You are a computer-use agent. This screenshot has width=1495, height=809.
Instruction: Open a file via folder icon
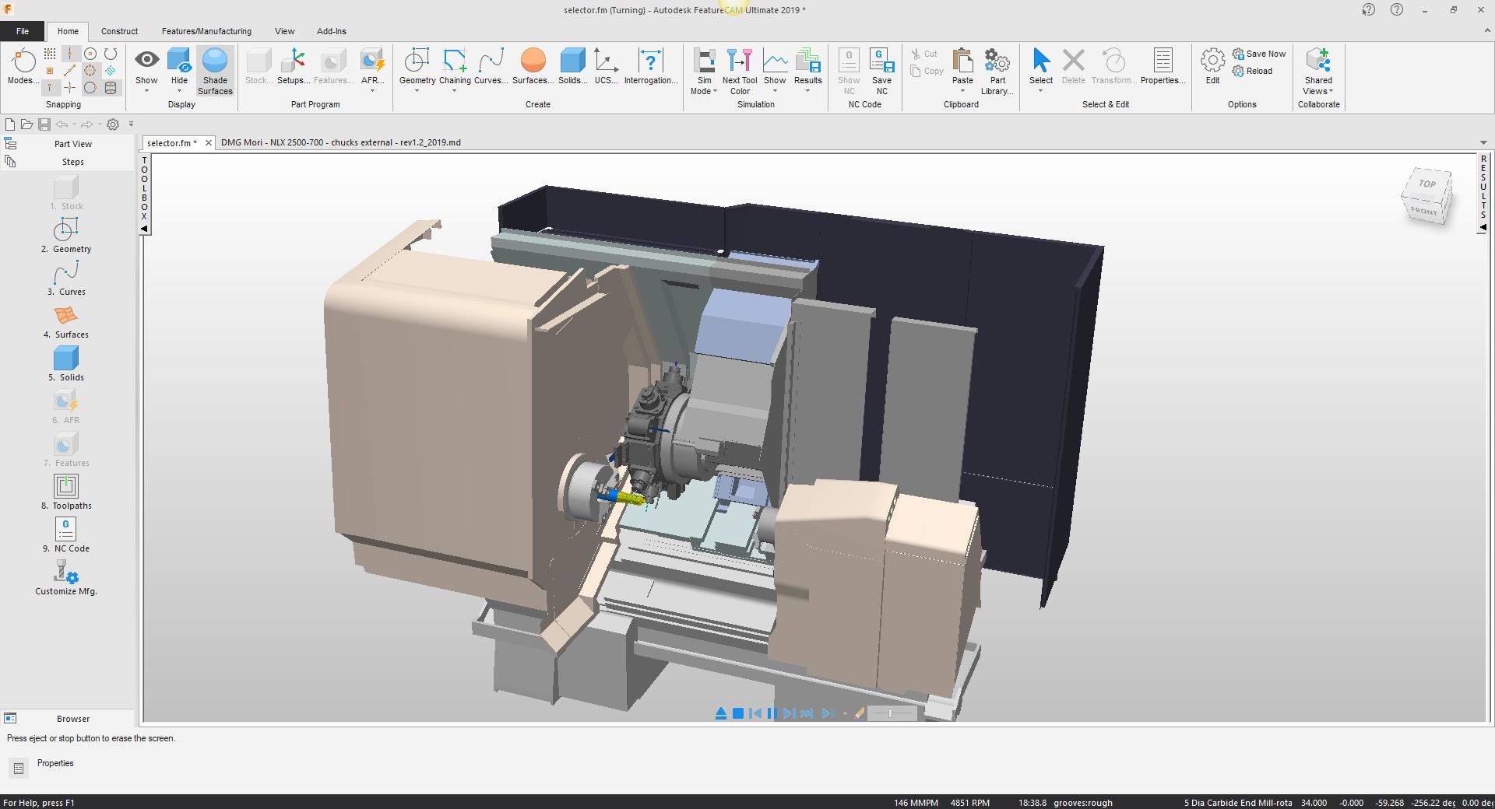coord(26,124)
